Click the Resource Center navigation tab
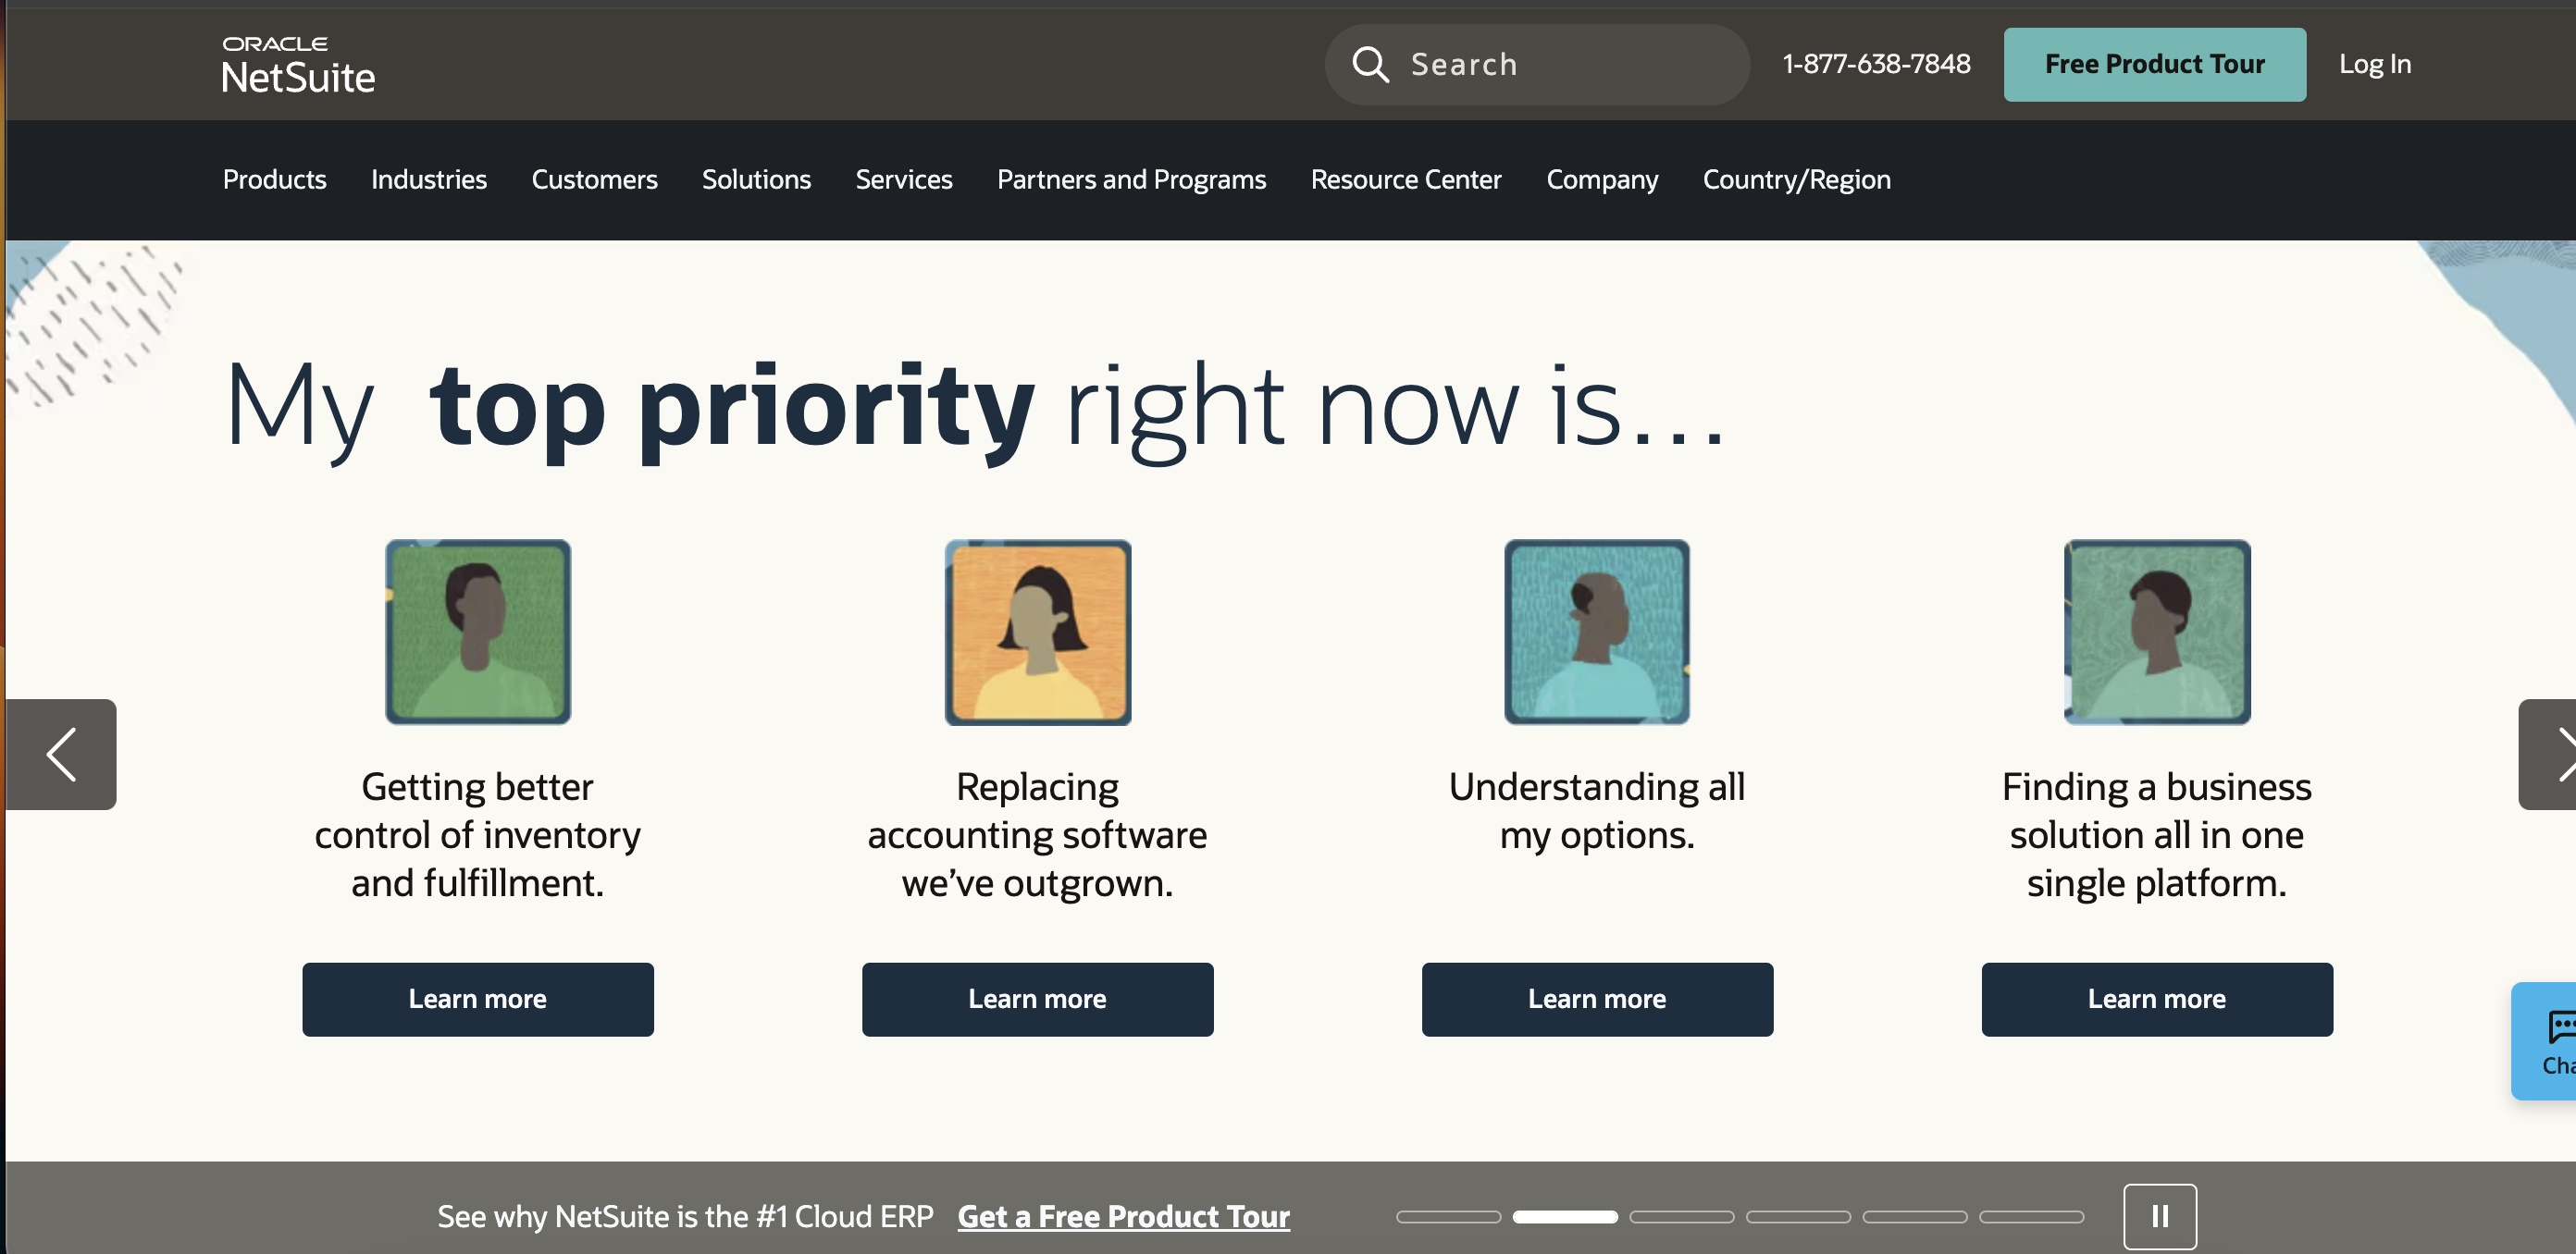2576x1254 pixels. point(1406,178)
